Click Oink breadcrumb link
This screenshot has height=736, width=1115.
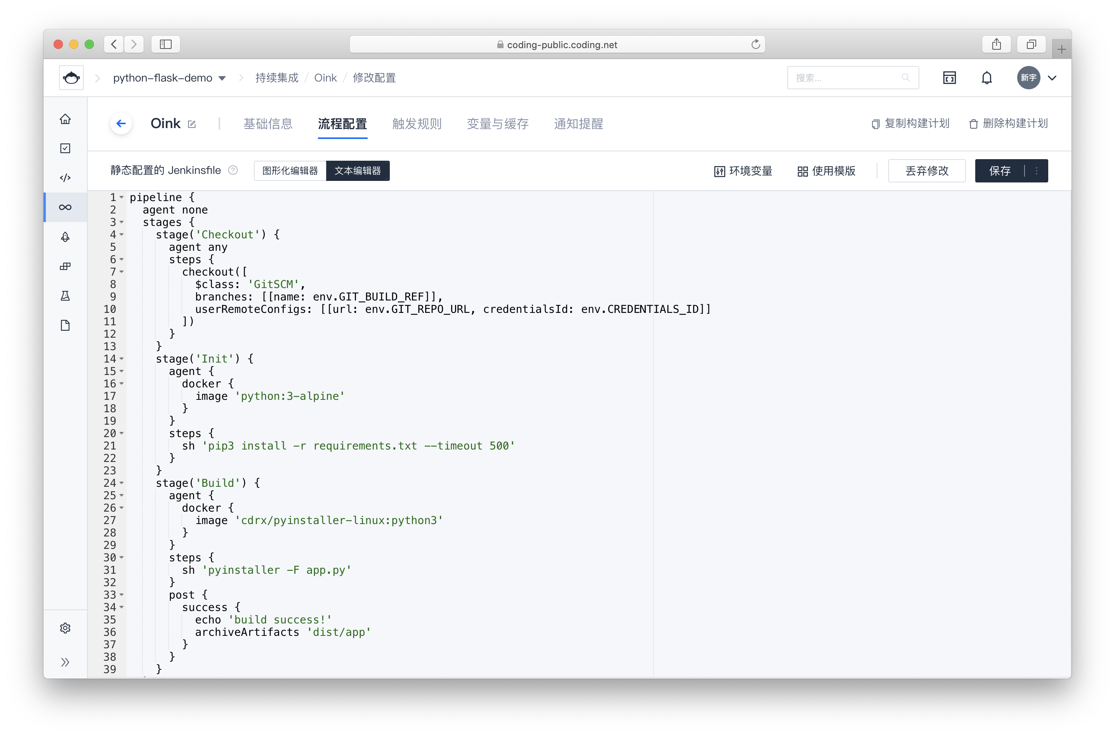(x=325, y=78)
